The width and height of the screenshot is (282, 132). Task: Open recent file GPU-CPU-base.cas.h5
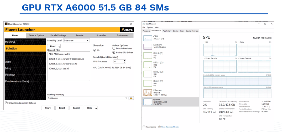(x=59, y=54)
